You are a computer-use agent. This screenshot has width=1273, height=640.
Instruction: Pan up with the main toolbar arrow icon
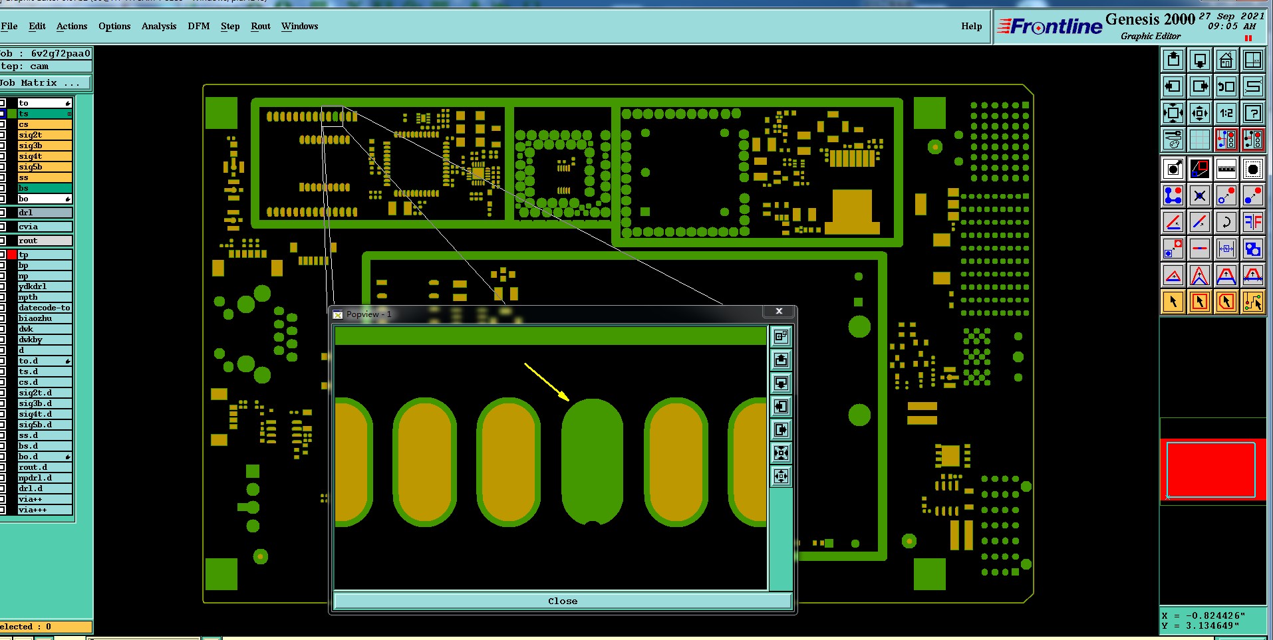(1173, 60)
